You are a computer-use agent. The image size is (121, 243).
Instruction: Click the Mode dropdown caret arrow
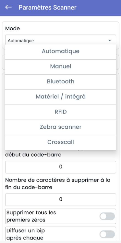pos(110,41)
